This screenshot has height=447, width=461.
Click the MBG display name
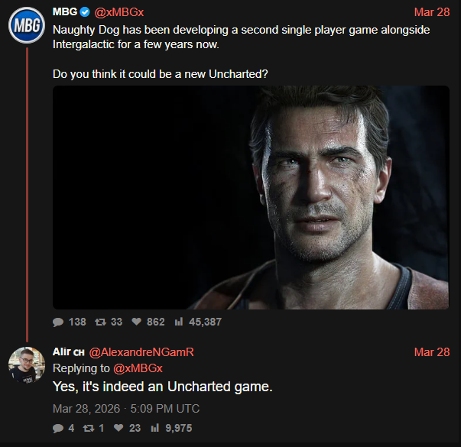[64, 13]
